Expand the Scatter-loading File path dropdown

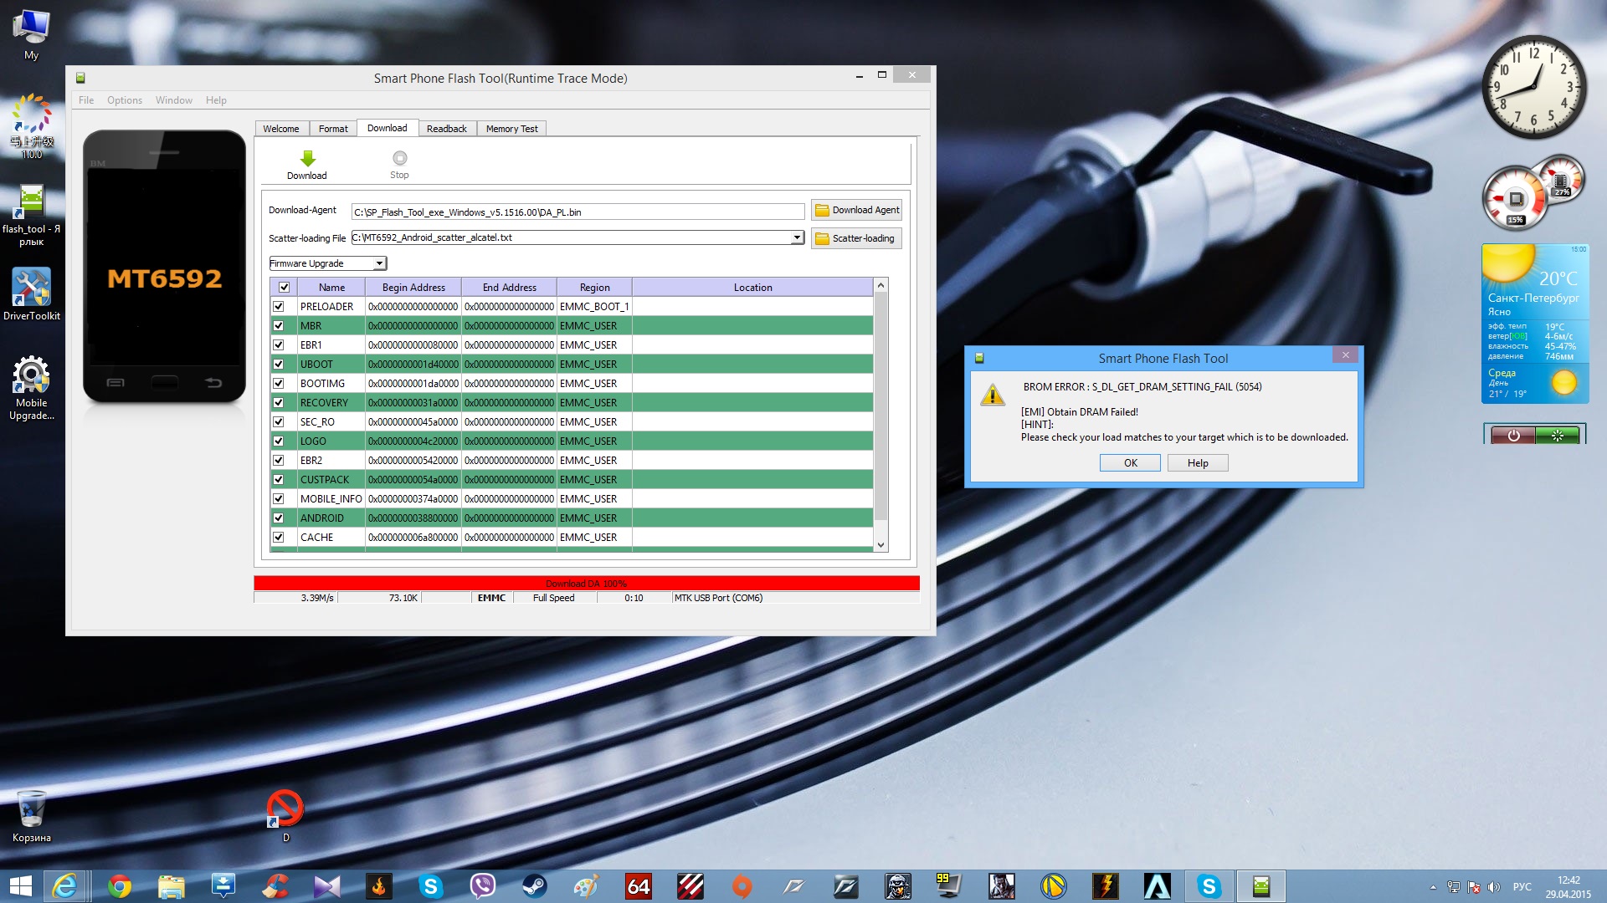pyautogui.click(x=797, y=237)
